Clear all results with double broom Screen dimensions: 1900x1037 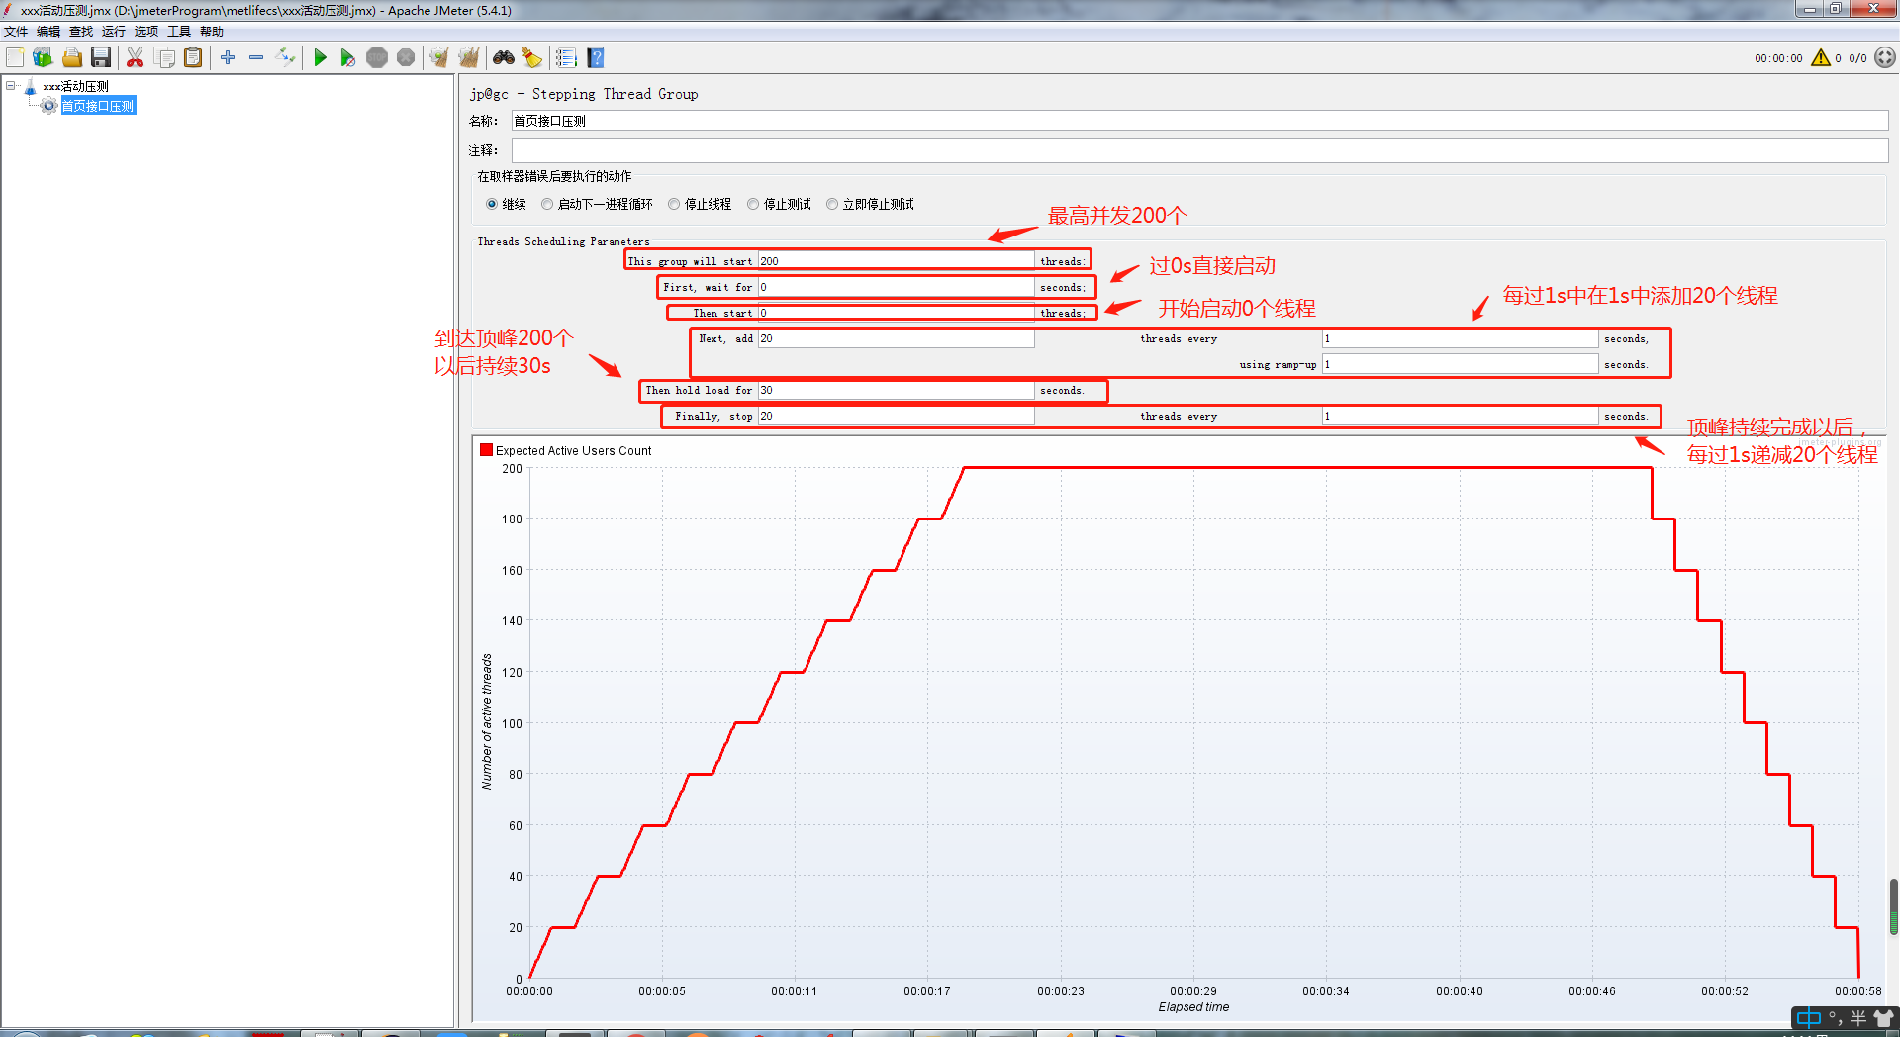[x=468, y=57]
